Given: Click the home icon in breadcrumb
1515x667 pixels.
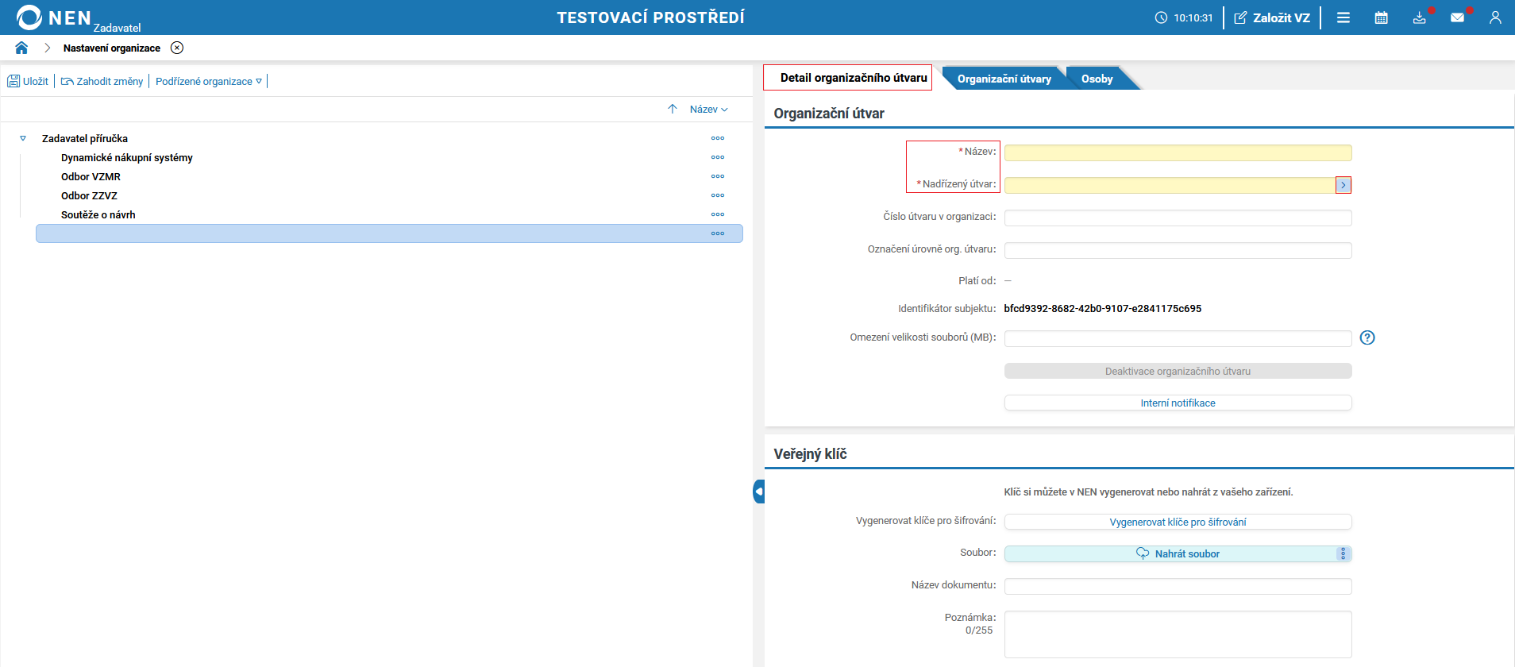Looking at the screenshot, I should [21, 48].
